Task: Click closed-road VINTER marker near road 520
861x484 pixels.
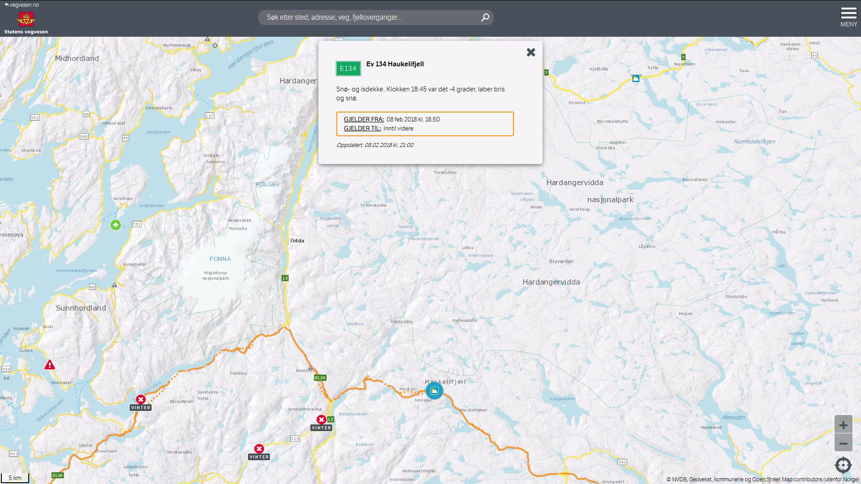Action: 259,449
